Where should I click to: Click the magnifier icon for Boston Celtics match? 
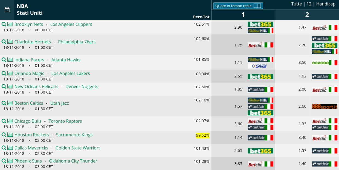click(4, 103)
